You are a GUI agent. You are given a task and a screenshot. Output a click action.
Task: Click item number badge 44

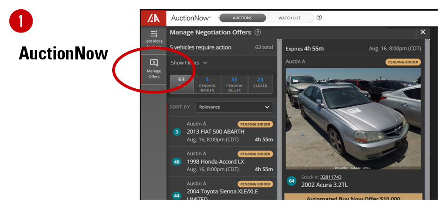tap(177, 196)
